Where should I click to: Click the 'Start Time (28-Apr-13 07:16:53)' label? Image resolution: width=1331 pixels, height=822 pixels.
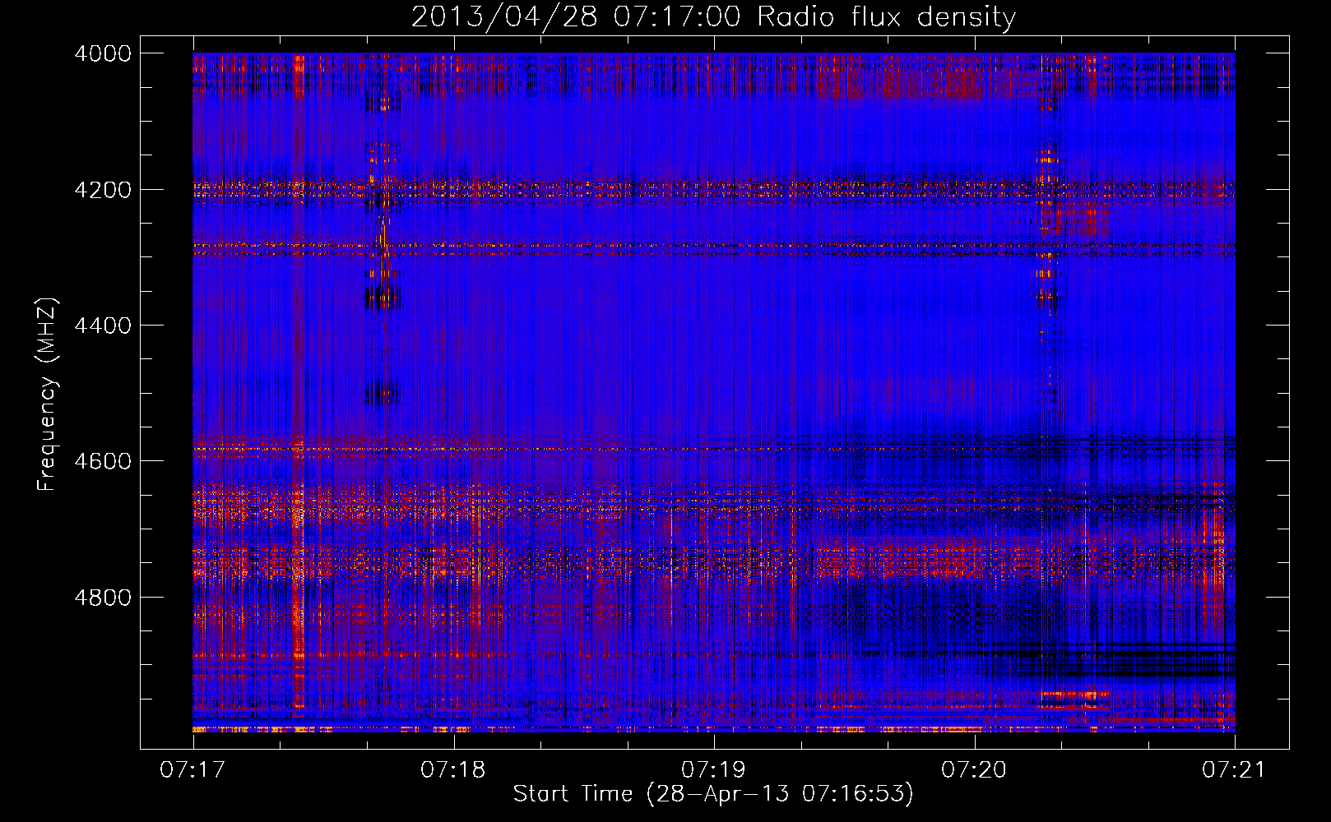tap(713, 794)
